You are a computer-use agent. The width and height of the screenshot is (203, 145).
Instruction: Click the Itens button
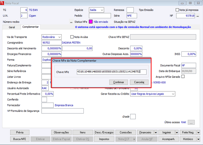coord(83,133)
